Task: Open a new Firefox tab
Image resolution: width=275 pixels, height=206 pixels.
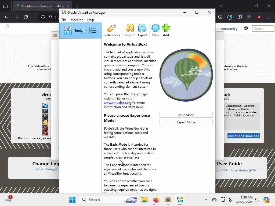Action: coord(78,6)
